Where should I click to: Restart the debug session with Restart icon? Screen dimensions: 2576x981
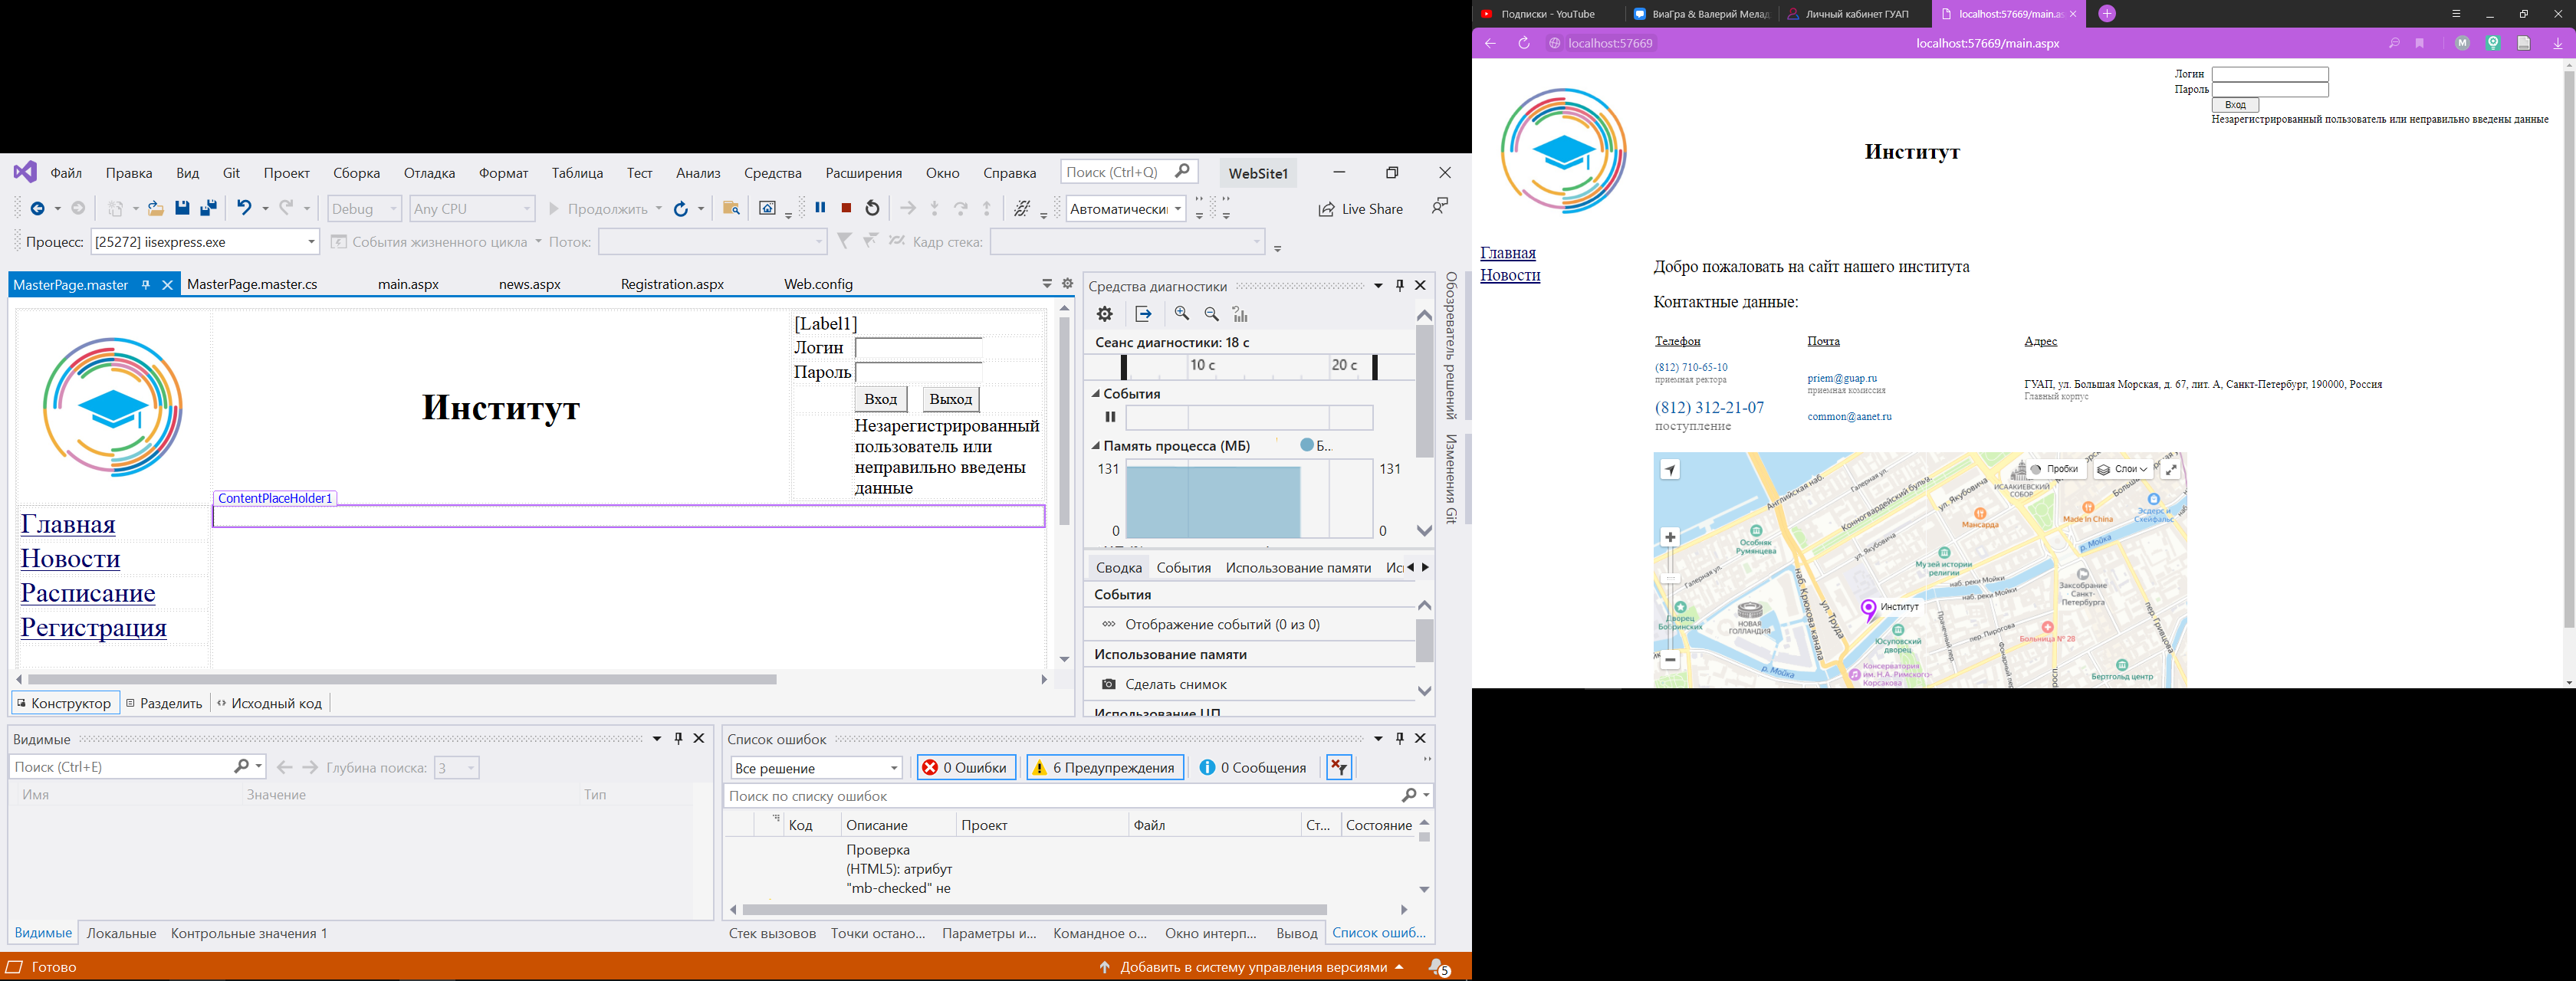(x=872, y=208)
